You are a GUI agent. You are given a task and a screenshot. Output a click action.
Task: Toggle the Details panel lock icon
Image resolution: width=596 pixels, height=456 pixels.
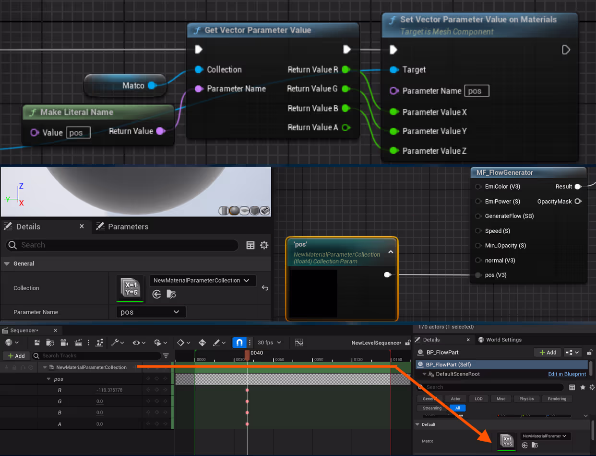point(589,353)
